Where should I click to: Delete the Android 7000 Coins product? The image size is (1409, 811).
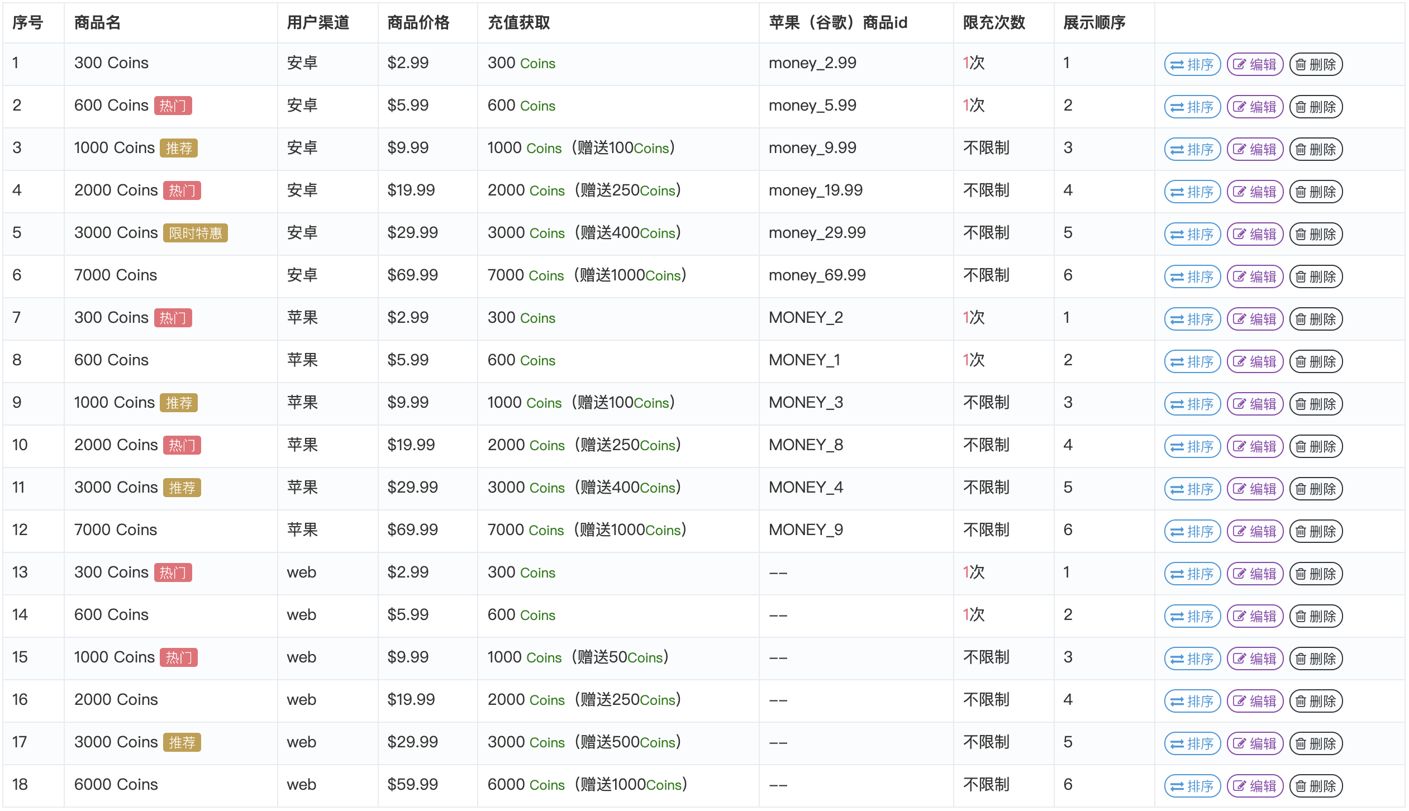pyautogui.click(x=1316, y=276)
